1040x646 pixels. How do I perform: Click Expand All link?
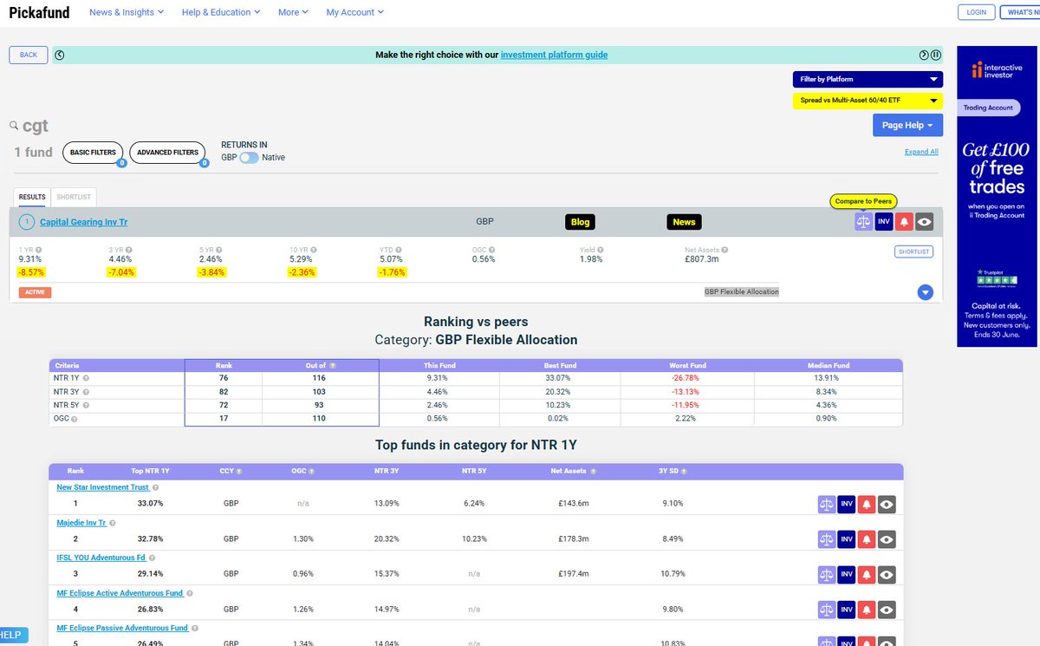(x=921, y=152)
